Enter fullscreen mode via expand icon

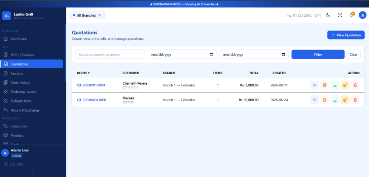pos(340,15)
